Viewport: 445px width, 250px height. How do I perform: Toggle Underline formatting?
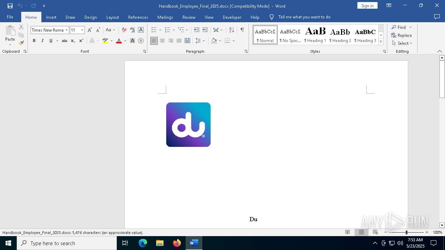point(51,41)
